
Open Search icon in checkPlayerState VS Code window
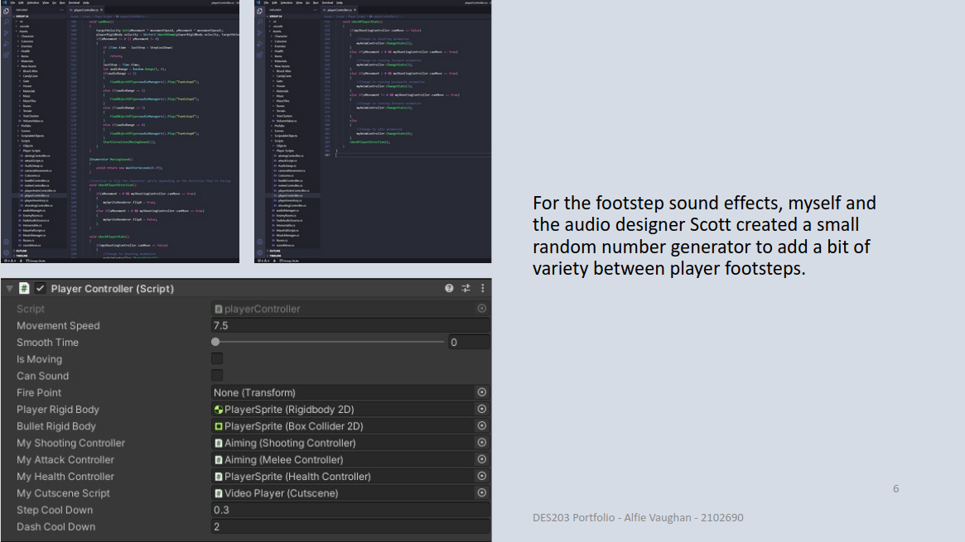(x=260, y=22)
